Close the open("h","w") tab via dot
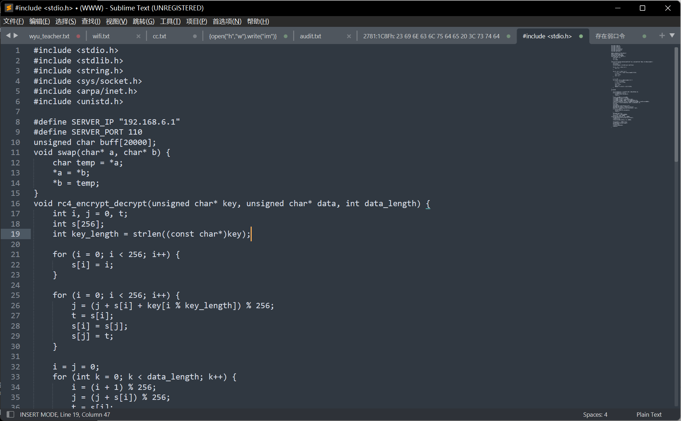681x421 pixels. [285, 36]
